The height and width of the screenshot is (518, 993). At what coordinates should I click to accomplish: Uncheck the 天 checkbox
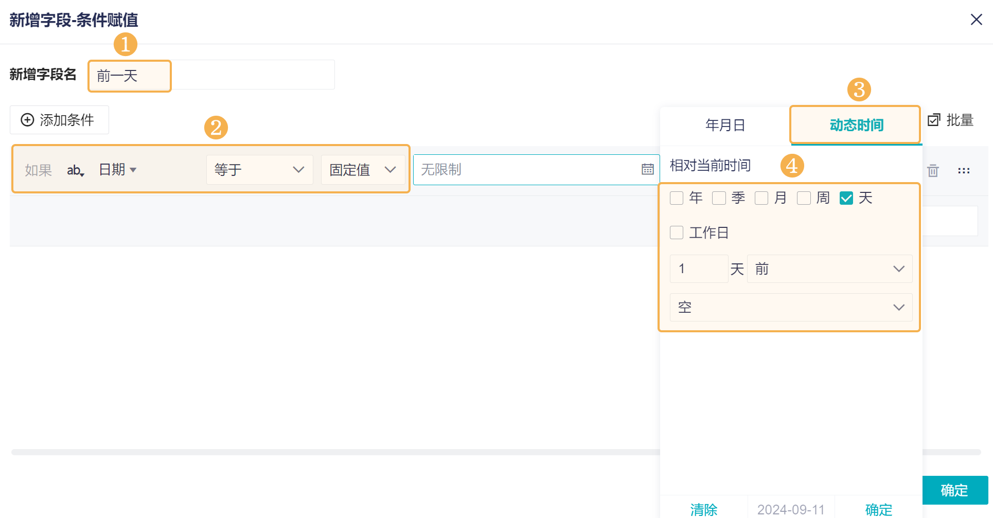[846, 198]
